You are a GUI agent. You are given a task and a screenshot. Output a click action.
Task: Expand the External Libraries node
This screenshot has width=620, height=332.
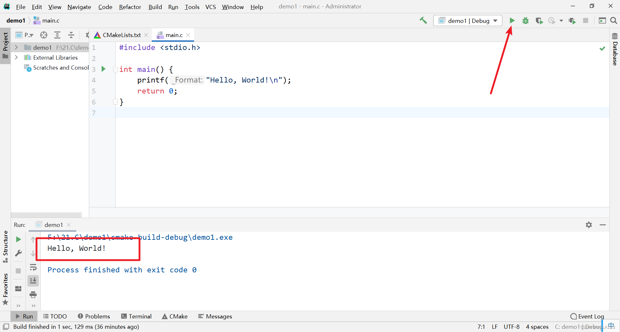(16, 57)
